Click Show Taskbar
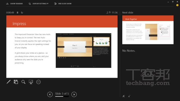Viewport: 180px width, 101px height. 14,4
